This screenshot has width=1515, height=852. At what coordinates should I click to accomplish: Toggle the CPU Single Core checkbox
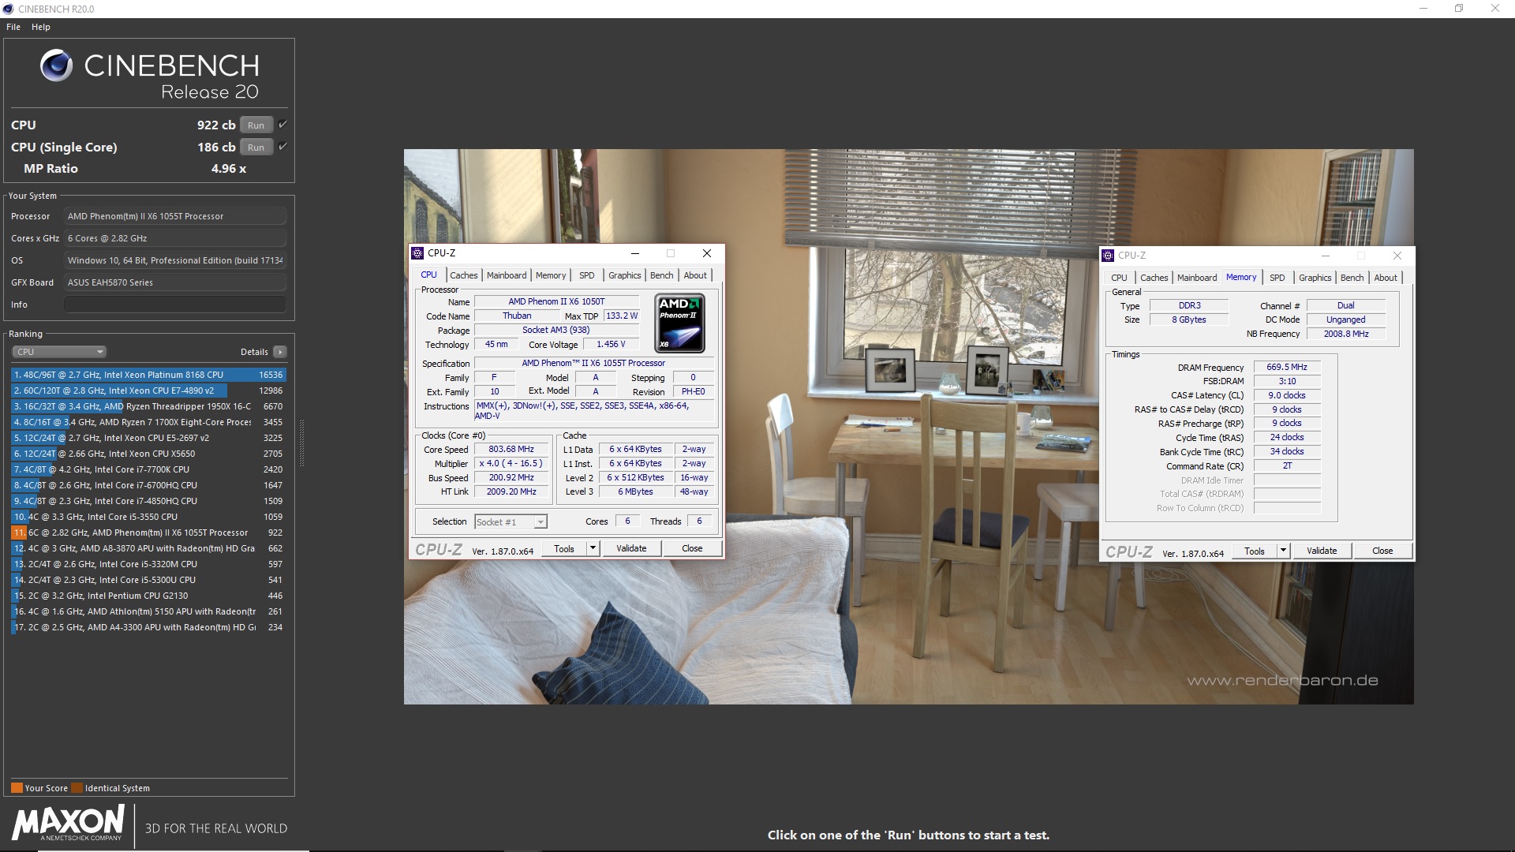coord(282,147)
